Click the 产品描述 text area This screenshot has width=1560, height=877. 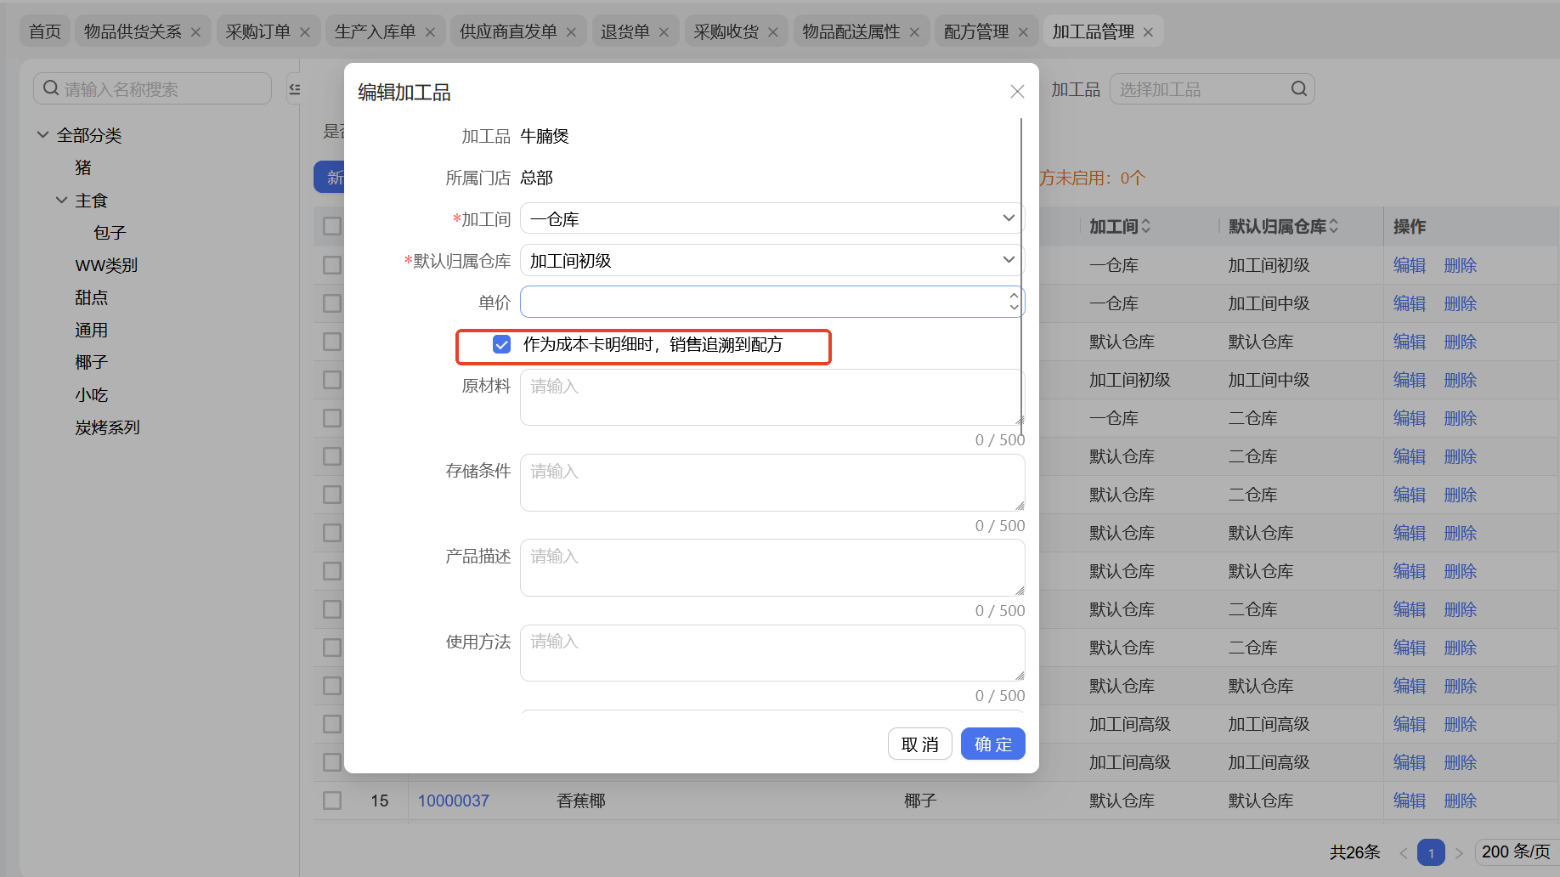pyautogui.click(x=772, y=567)
